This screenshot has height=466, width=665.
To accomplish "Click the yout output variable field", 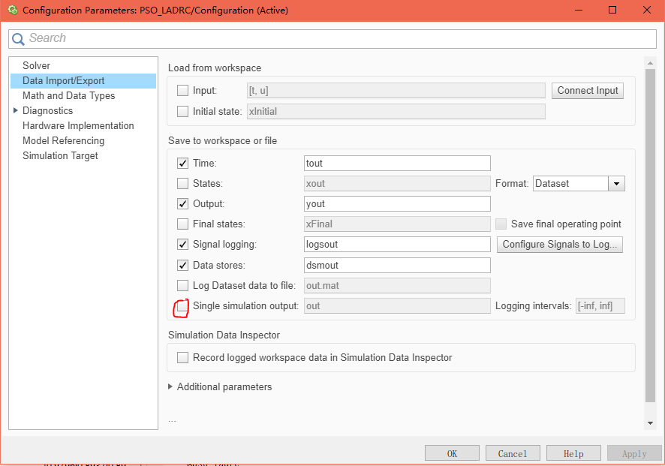I will coord(397,204).
